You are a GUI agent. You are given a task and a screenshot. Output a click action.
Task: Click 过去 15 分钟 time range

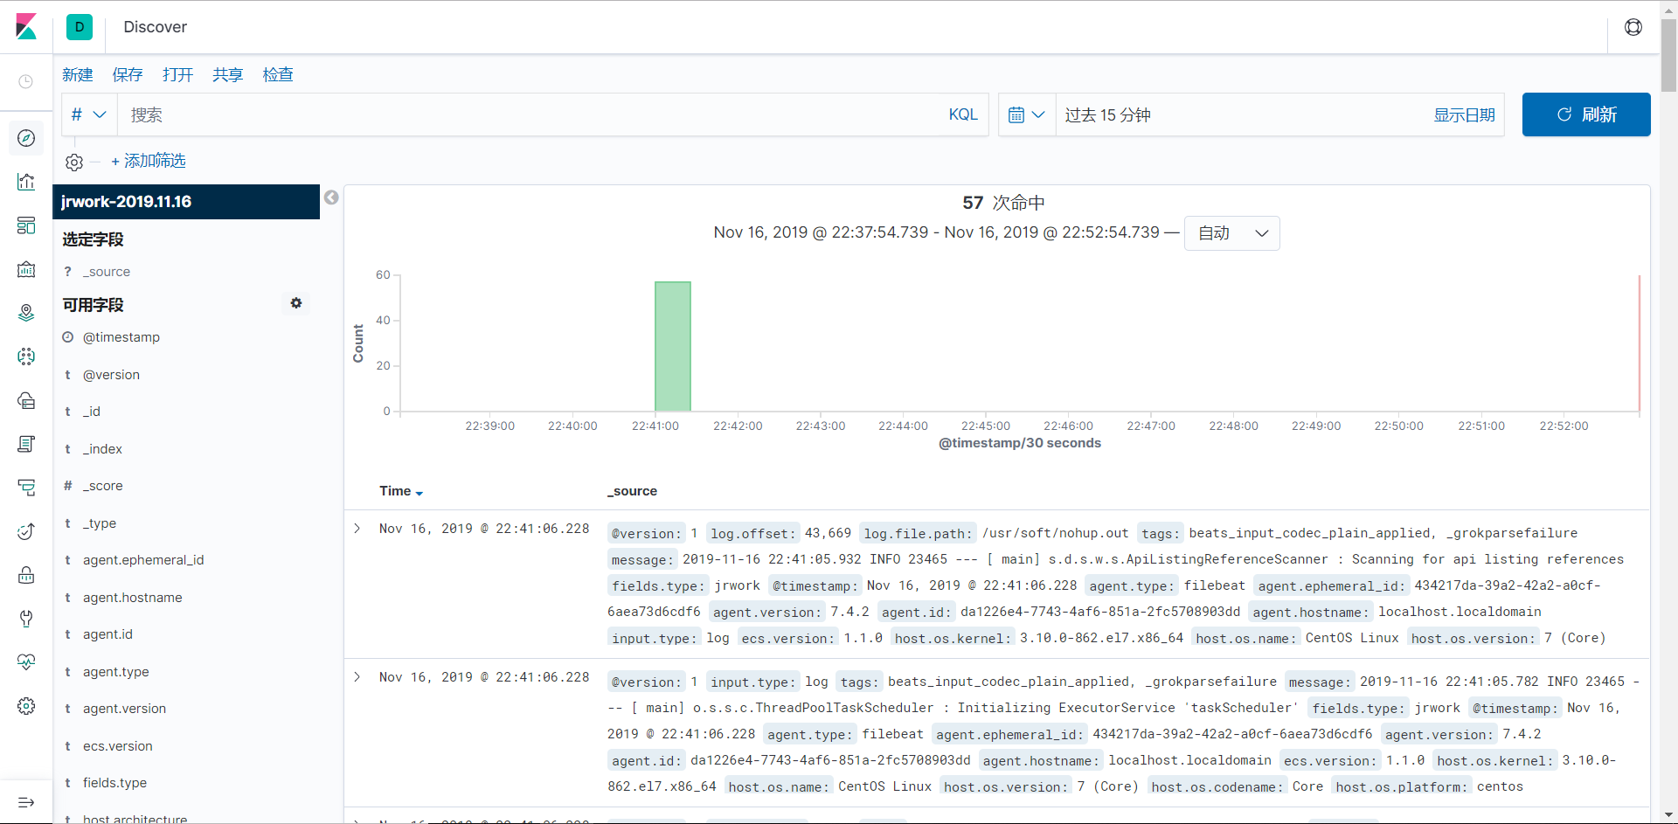[1107, 115]
